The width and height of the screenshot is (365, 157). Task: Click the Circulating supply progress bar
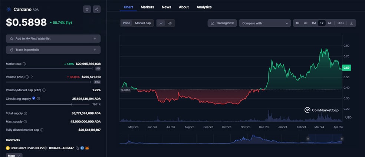[48, 104]
